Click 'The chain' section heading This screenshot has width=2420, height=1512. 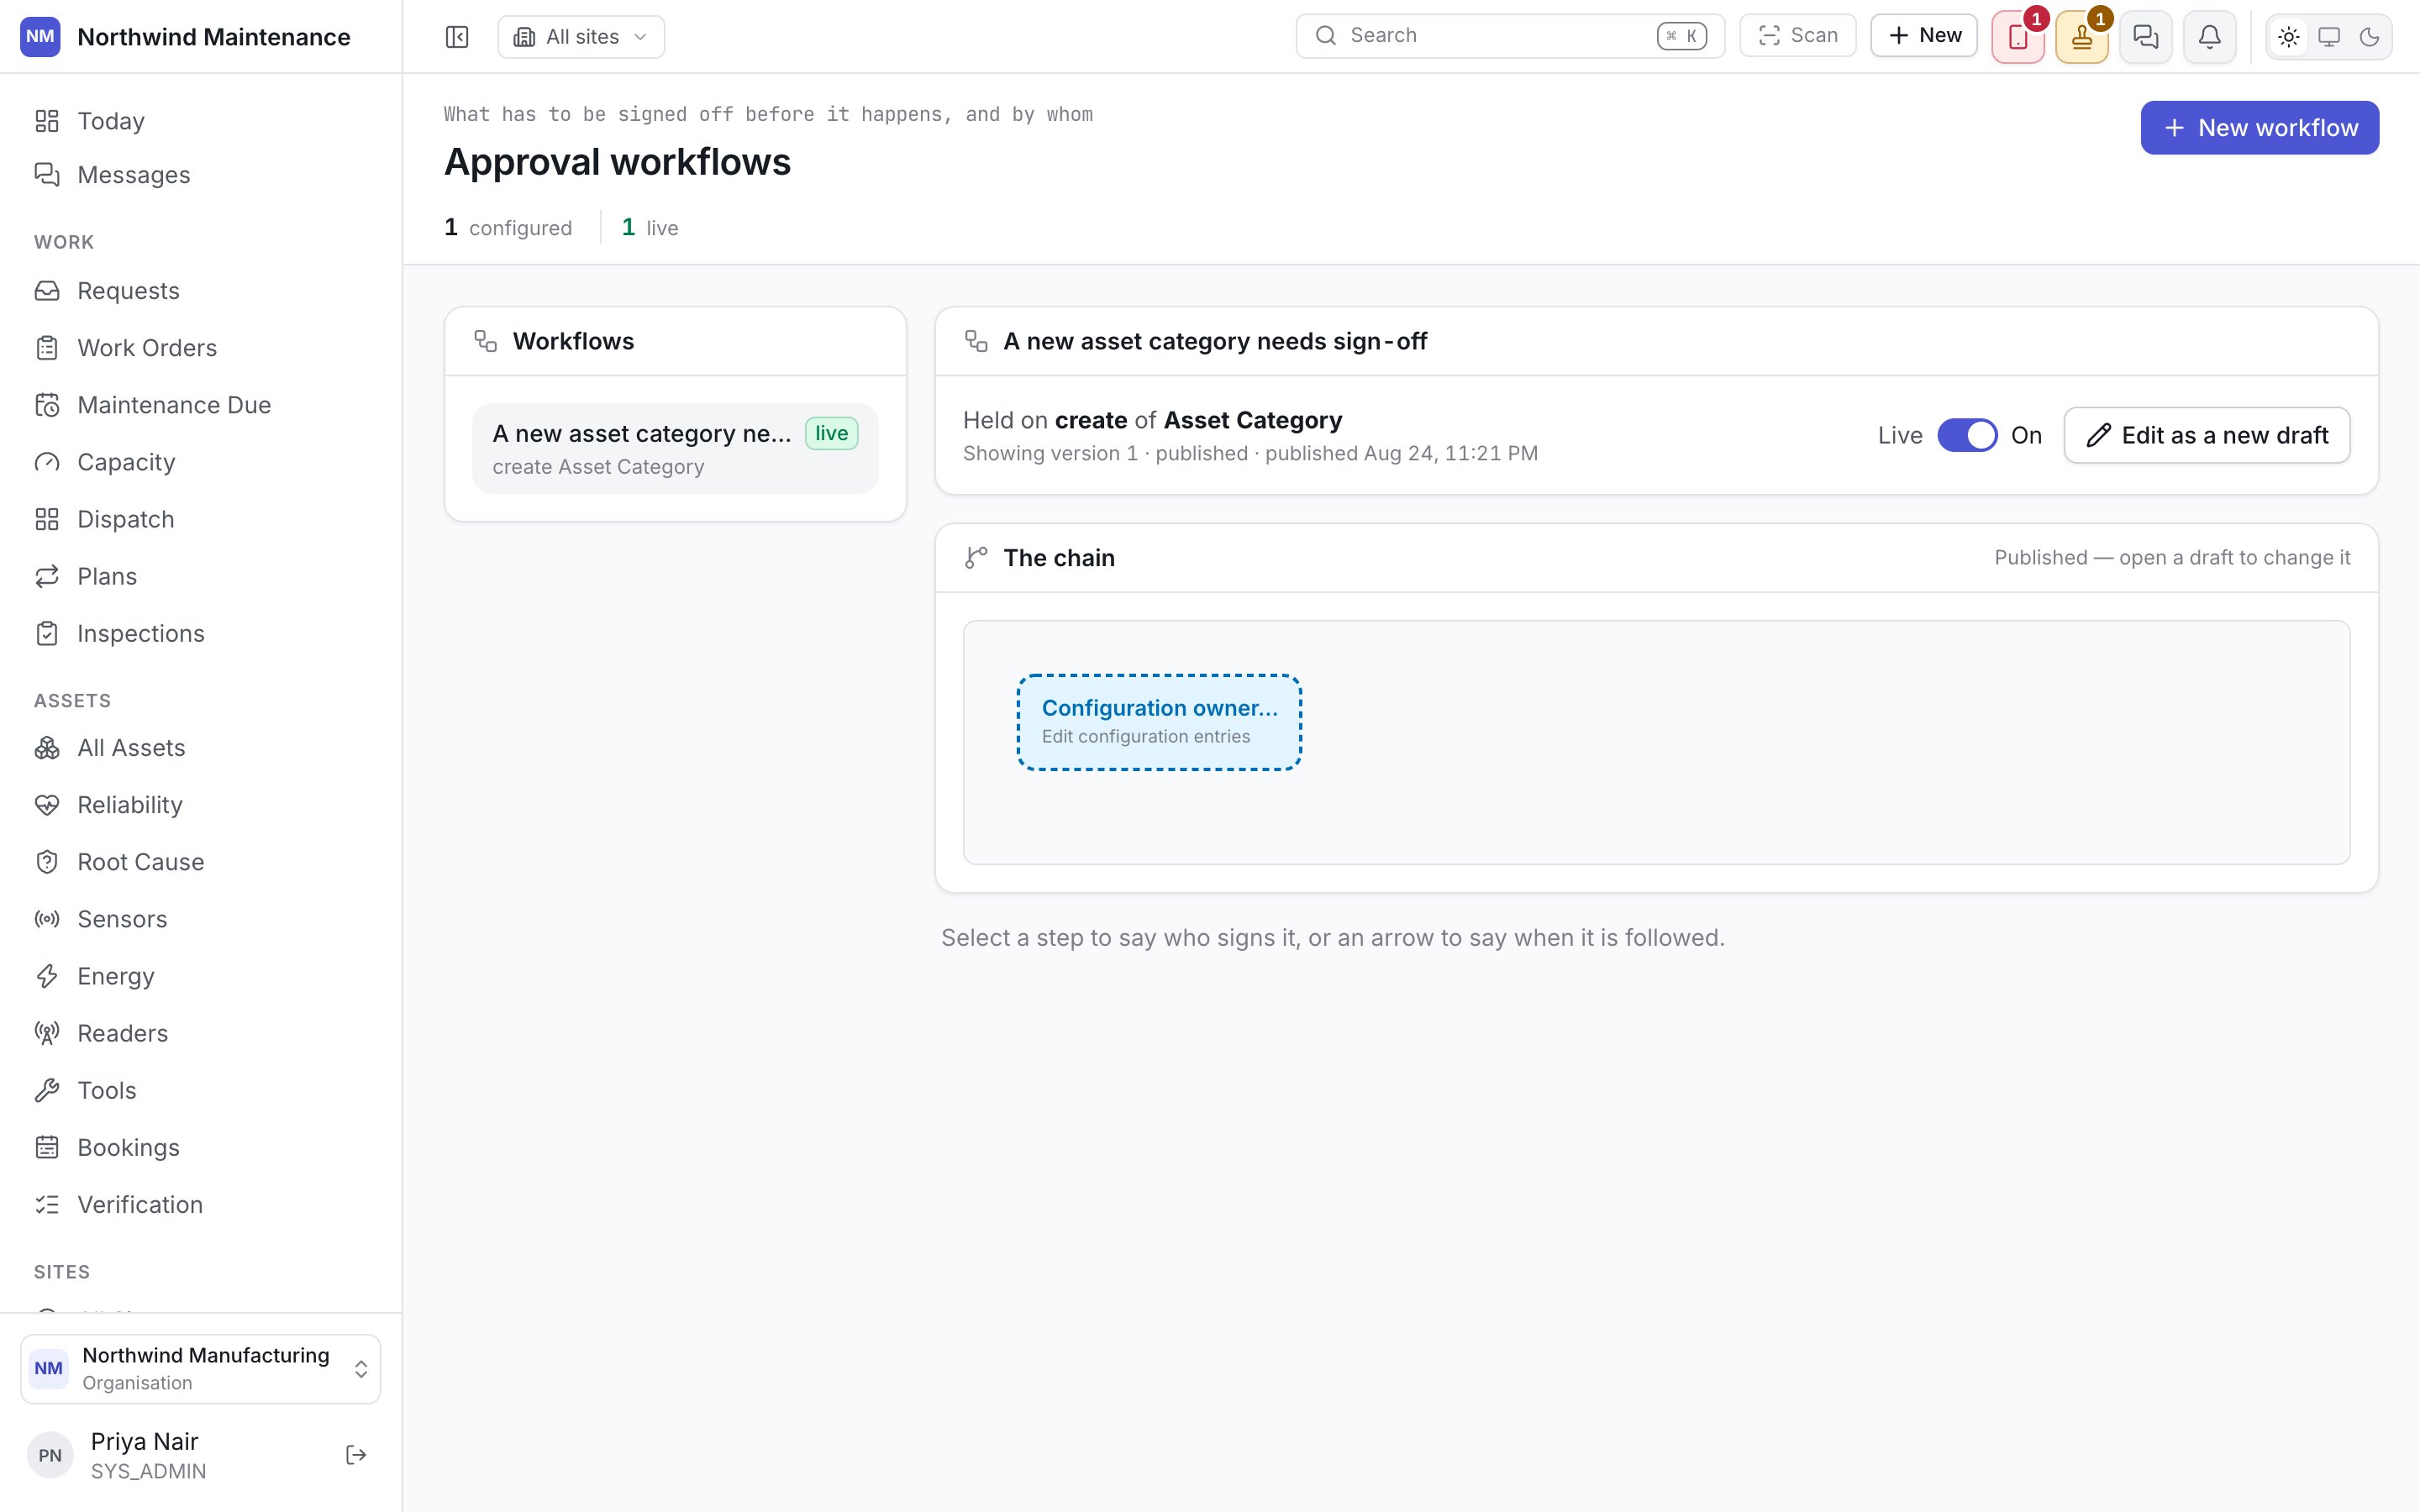(1059, 558)
